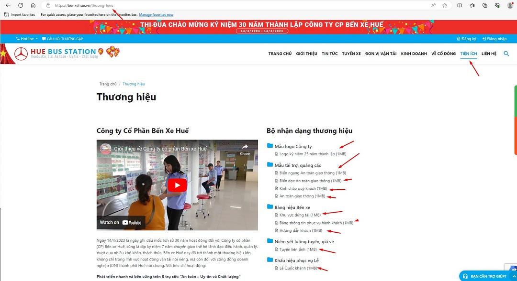The width and height of the screenshot is (517, 281).
Task: Add page to favorites star icon
Action: 445,5
